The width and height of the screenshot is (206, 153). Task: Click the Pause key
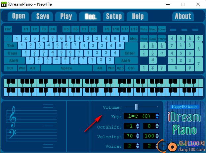click(162, 38)
